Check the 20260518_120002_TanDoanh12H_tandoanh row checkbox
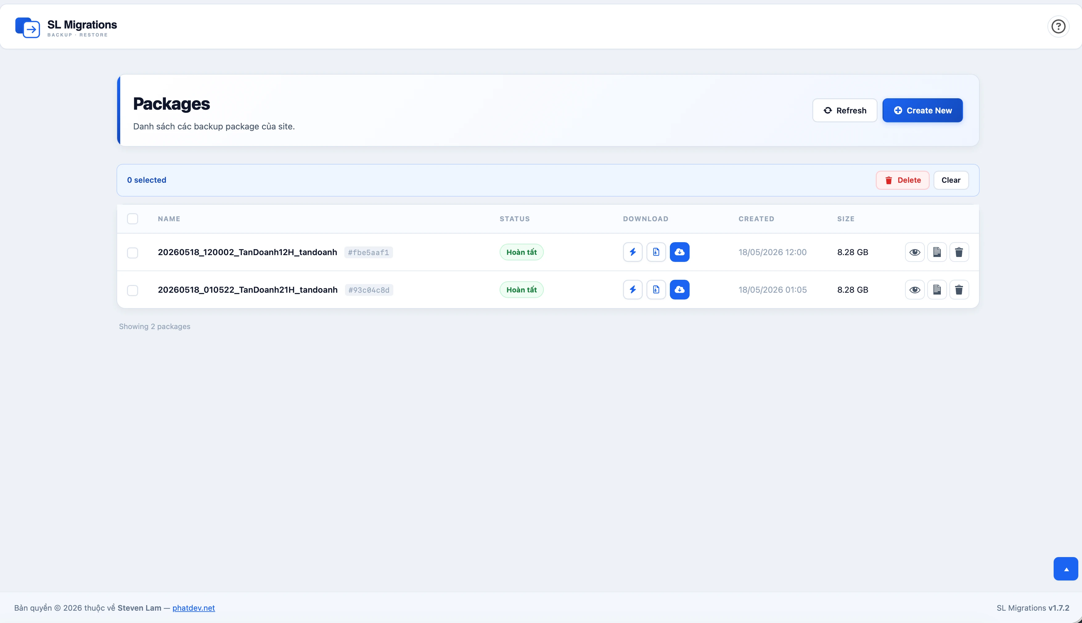The height and width of the screenshot is (623, 1082). [133, 252]
